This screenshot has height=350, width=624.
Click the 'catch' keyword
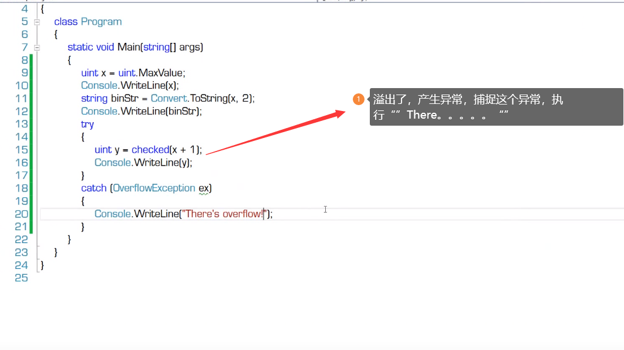click(x=93, y=188)
